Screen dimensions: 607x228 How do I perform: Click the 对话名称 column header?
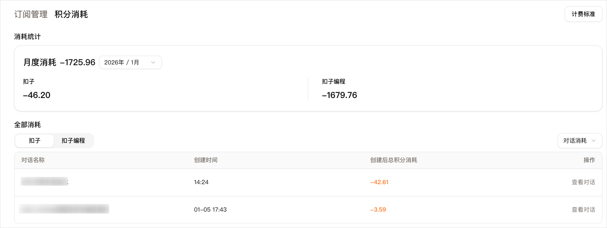[x=33, y=160]
